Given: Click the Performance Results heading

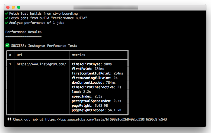Looking at the screenshot, I should (x=23, y=32).
